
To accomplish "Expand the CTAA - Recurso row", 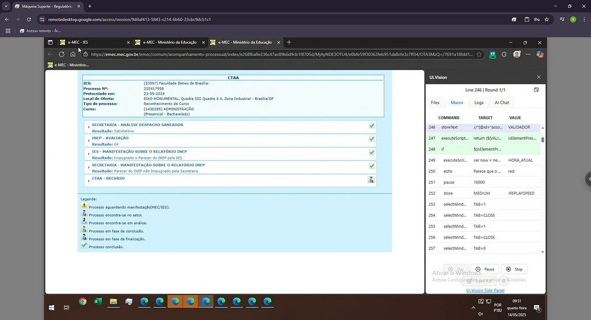I will [88, 181].
